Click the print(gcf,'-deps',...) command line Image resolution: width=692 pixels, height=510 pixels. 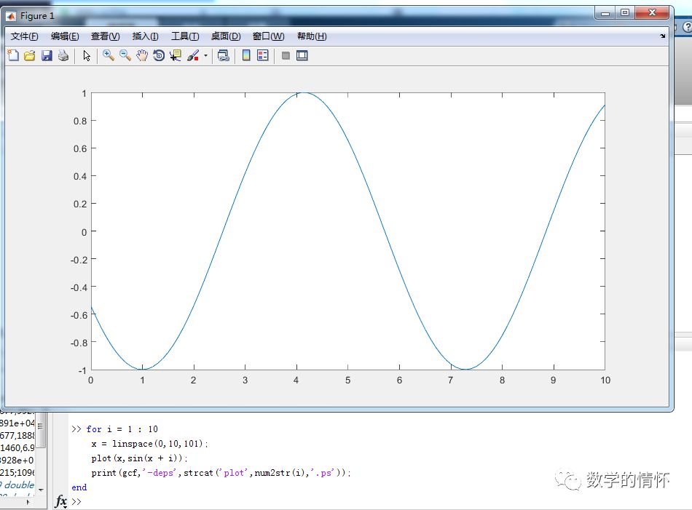click(x=221, y=473)
